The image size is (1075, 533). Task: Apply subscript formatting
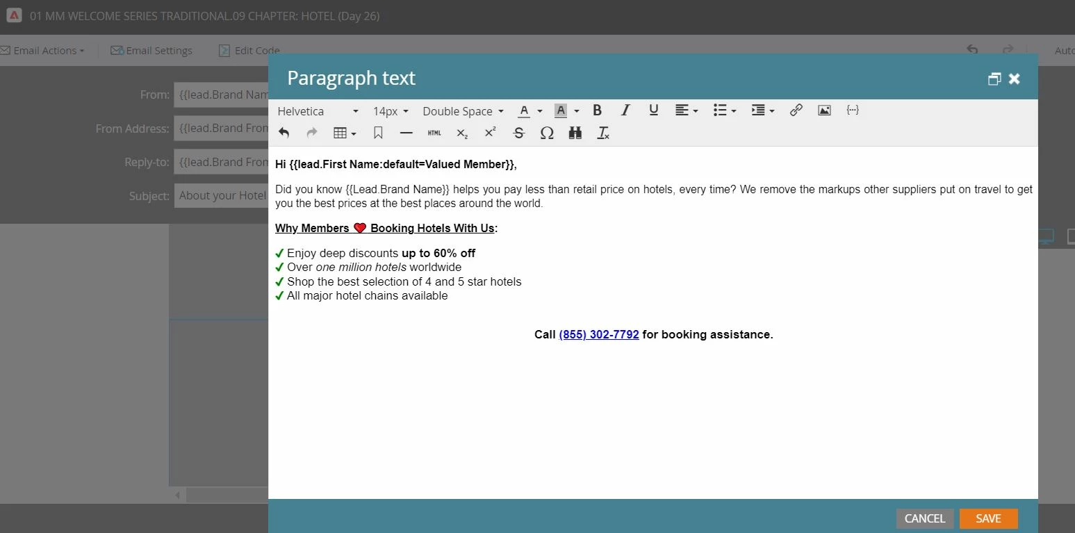tap(462, 133)
